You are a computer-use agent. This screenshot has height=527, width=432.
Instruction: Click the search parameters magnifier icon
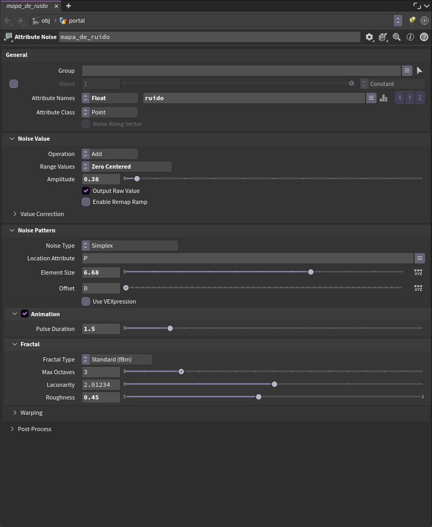pyautogui.click(x=397, y=37)
